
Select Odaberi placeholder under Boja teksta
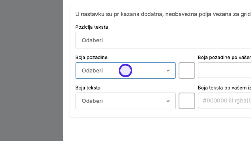(x=92, y=101)
